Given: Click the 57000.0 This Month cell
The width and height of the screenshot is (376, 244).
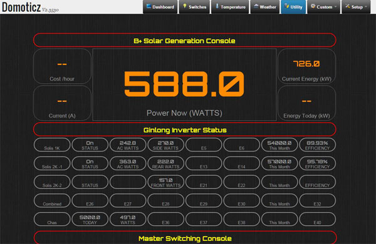Looking at the screenshot, I should (x=279, y=163).
